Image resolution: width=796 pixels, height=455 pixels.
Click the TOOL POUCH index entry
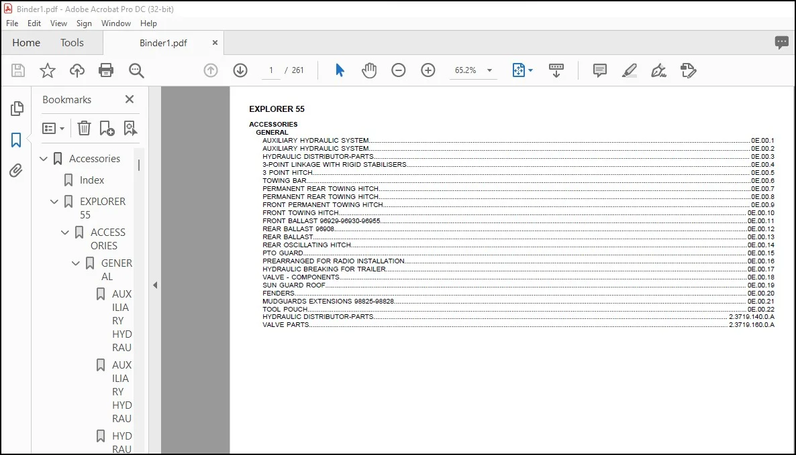click(285, 309)
